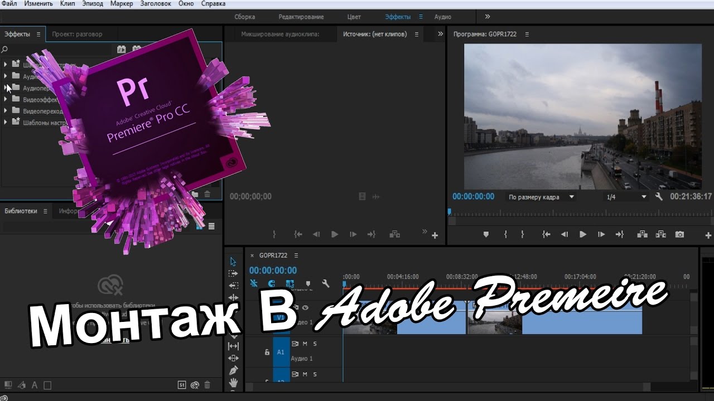Click Adobe Stock icon in Libraries panel
714x401 pixels.
point(181,385)
